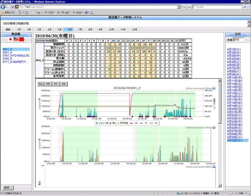
Task: Click the refresh icon beside the address bar
Action: [x=184, y=7]
